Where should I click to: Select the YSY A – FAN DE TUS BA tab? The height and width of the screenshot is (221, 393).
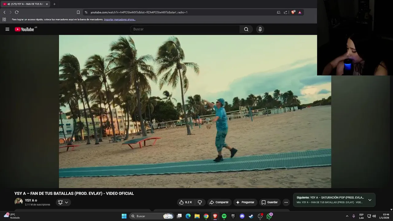pos(25,4)
